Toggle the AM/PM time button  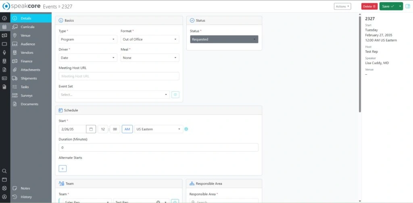tap(127, 129)
